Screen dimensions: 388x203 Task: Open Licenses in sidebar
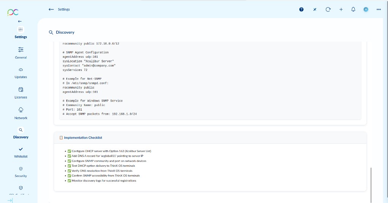click(21, 93)
